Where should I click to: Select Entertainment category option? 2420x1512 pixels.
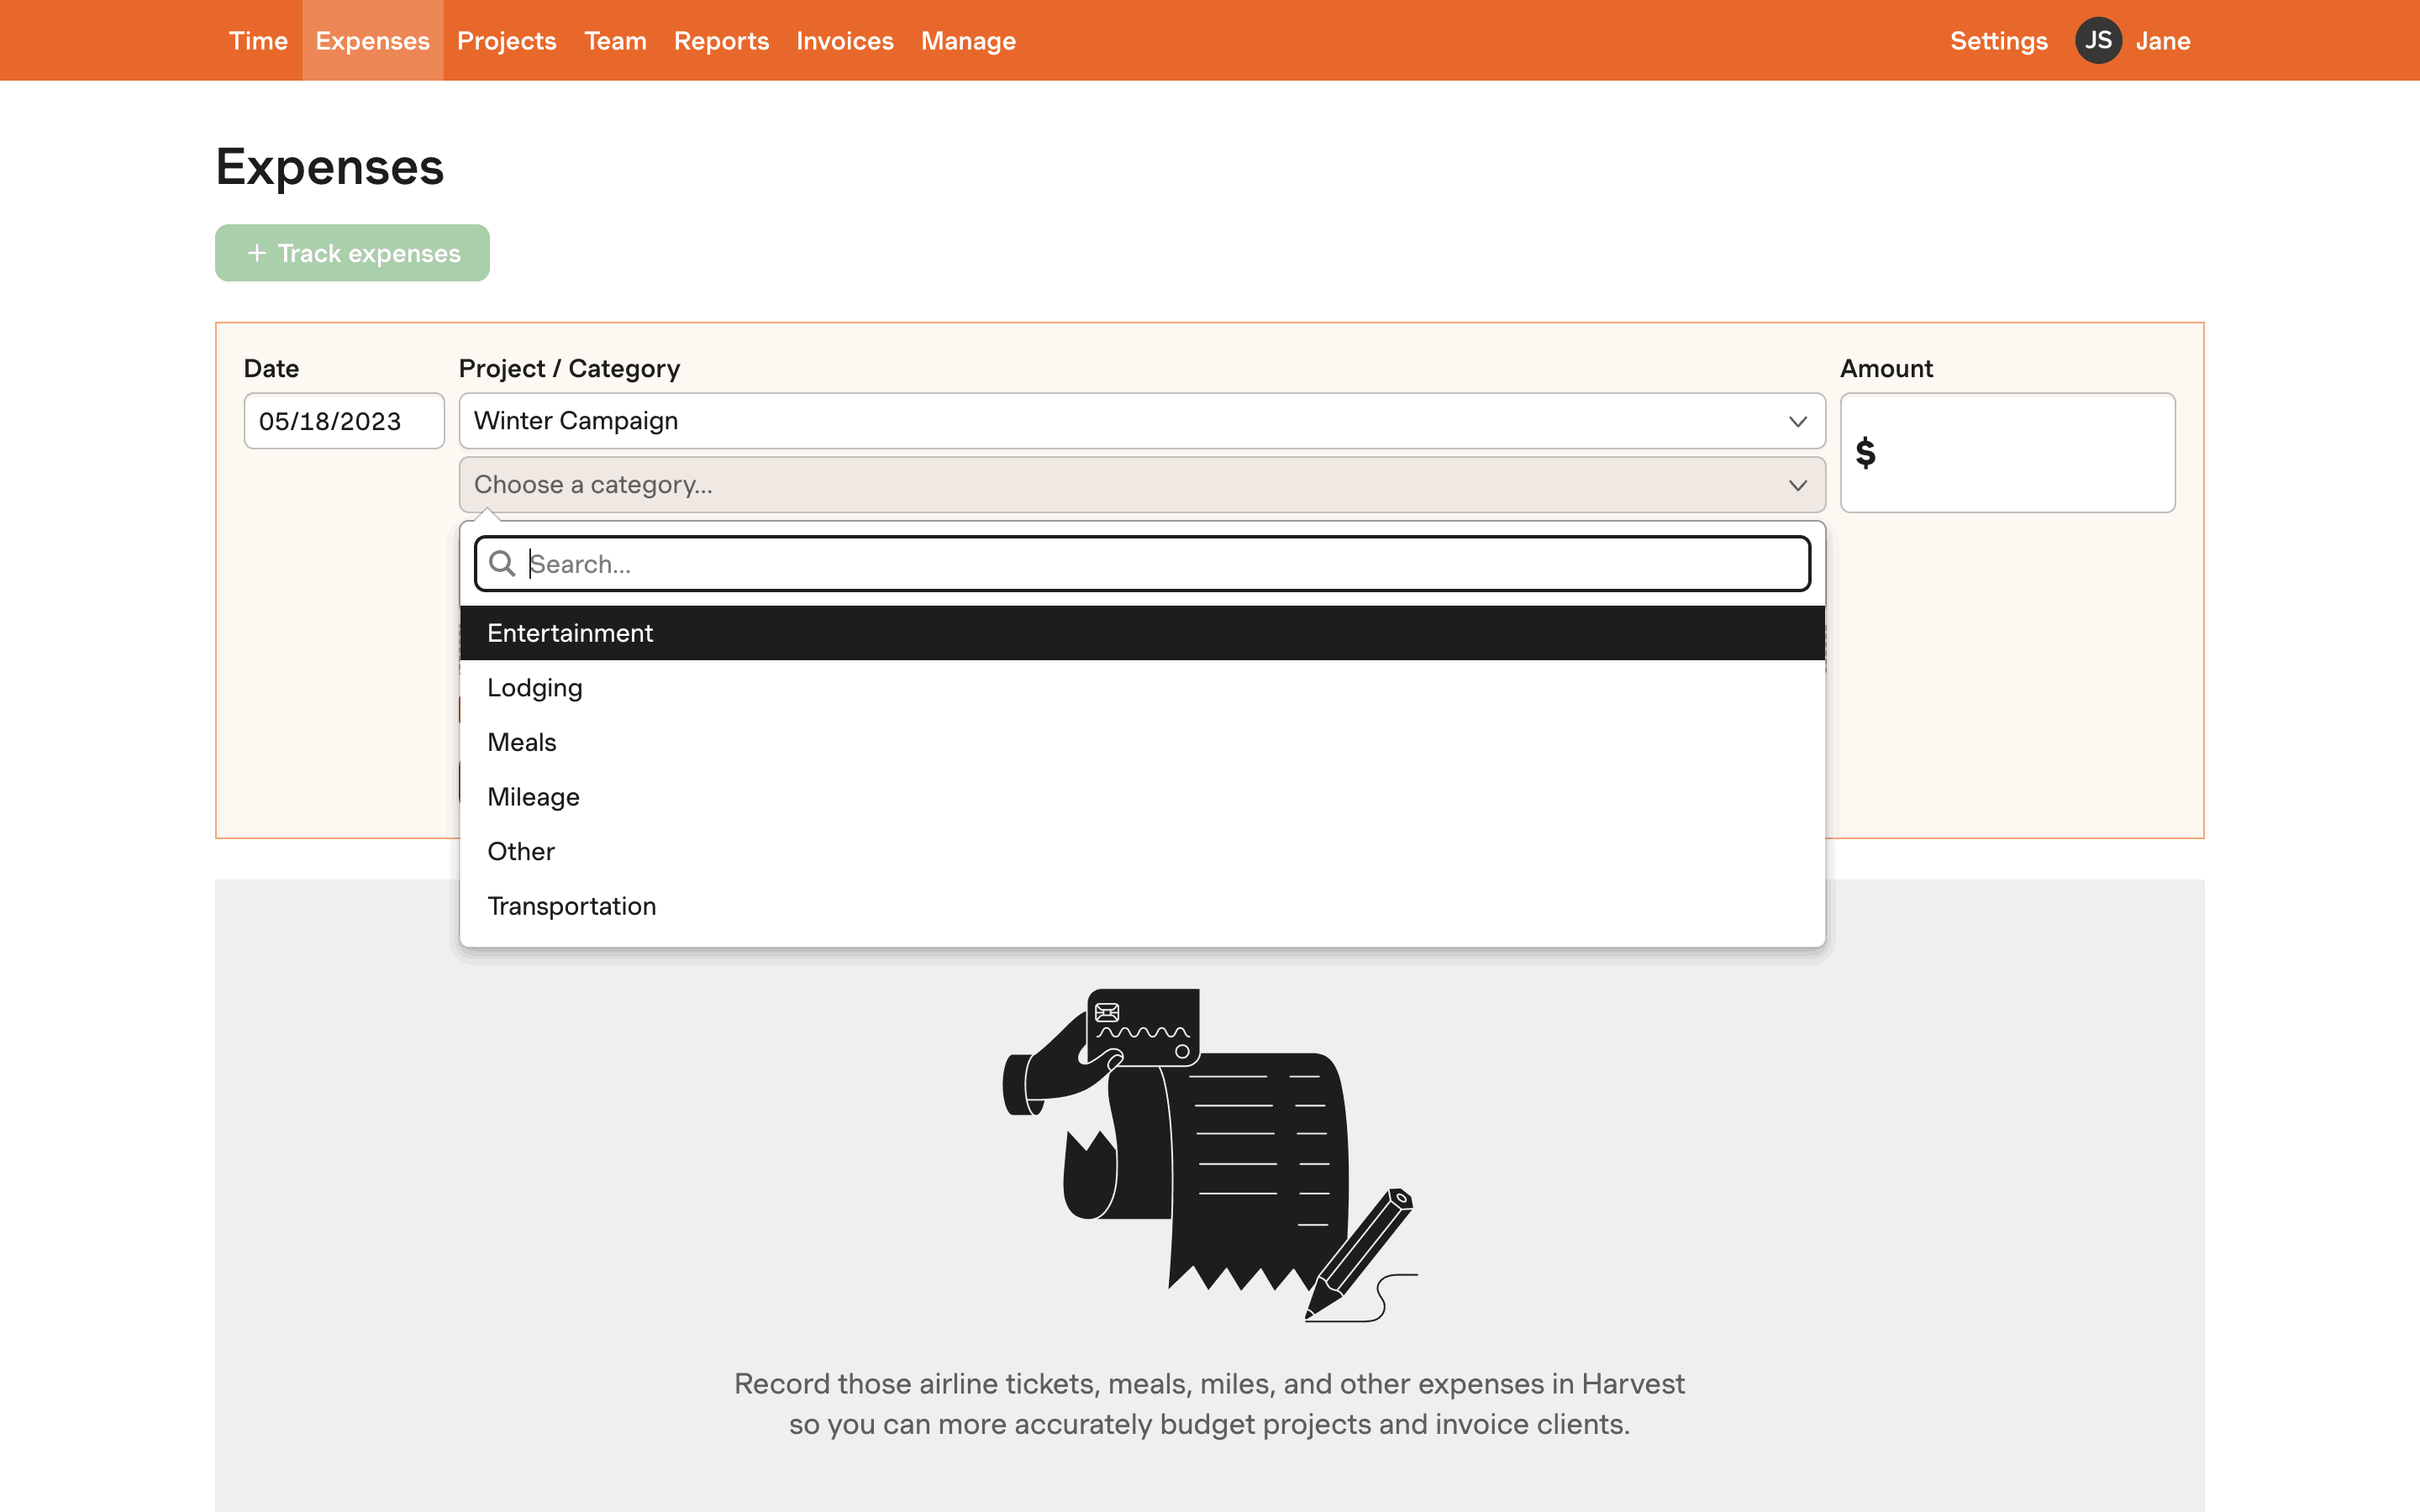coord(570,633)
